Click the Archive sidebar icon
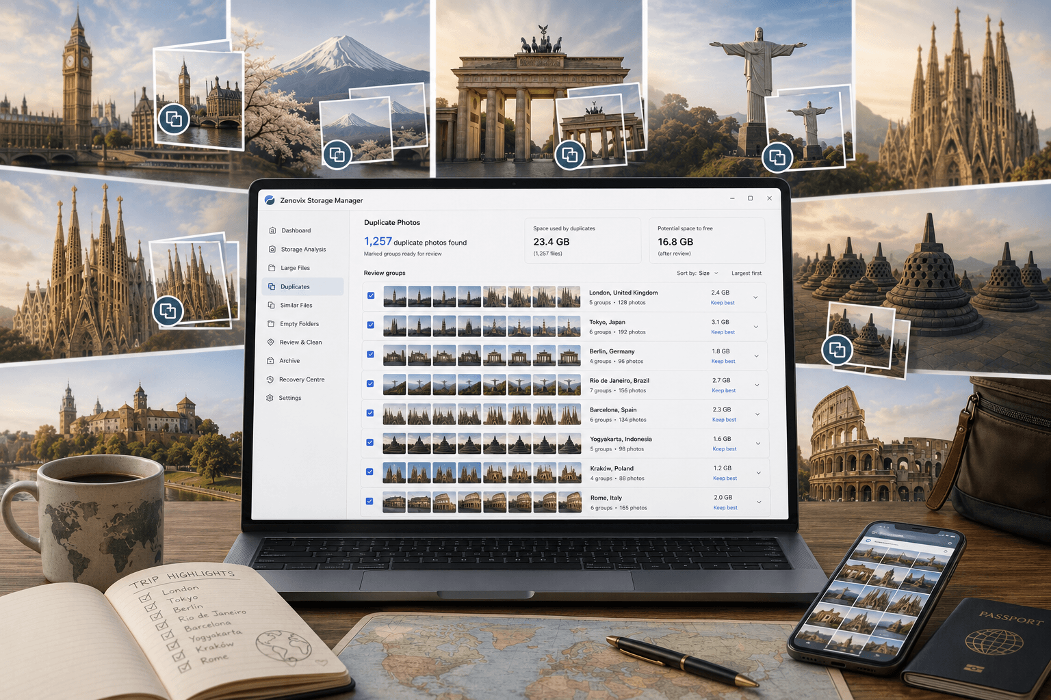This screenshot has width=1051, height=700. (270, 360)
